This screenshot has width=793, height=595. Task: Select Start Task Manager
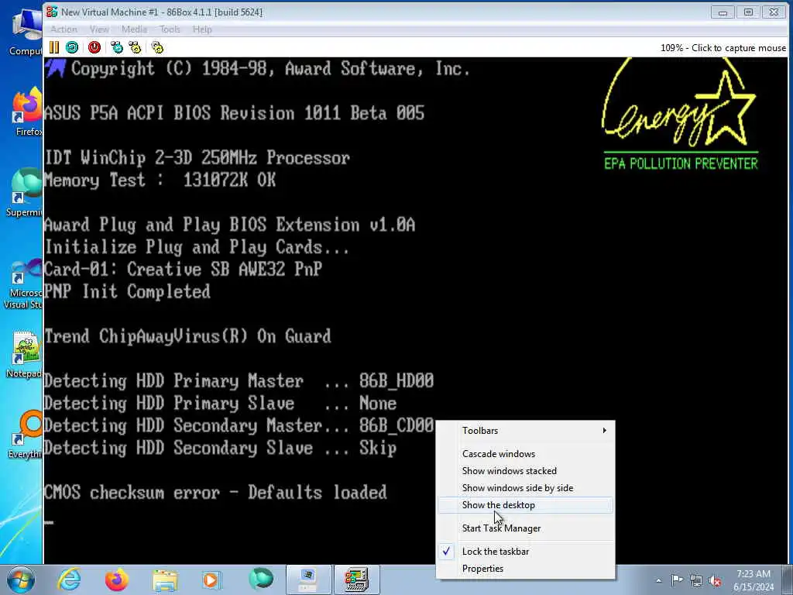526,528
